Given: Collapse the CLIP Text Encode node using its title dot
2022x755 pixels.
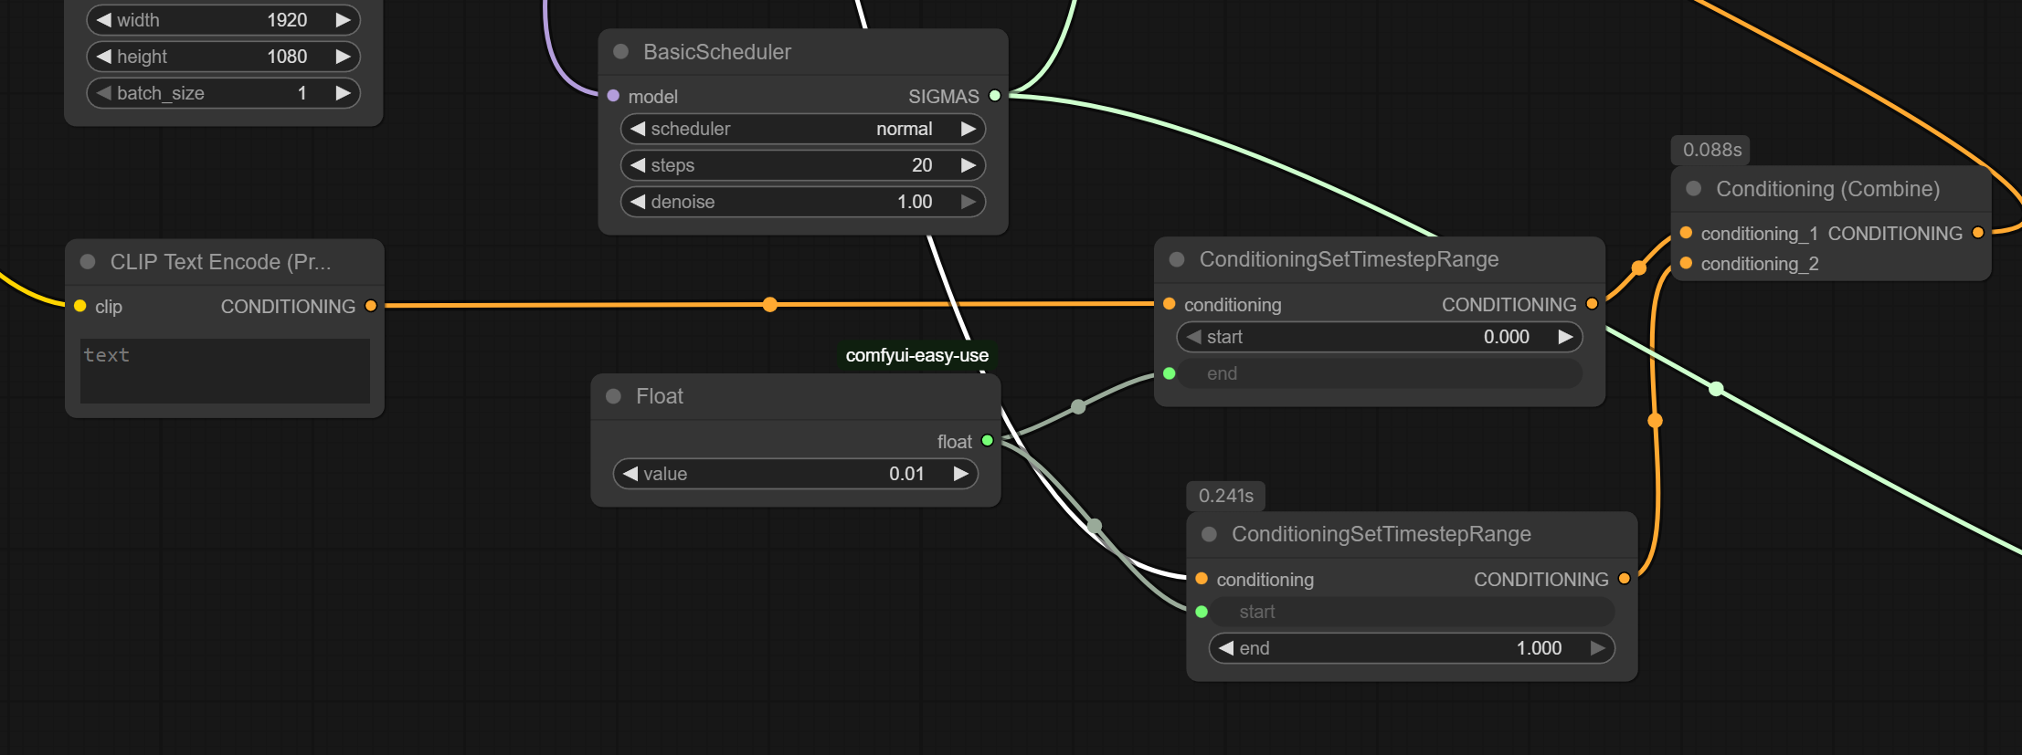Looking at the screenshot, I should (88, 262).
